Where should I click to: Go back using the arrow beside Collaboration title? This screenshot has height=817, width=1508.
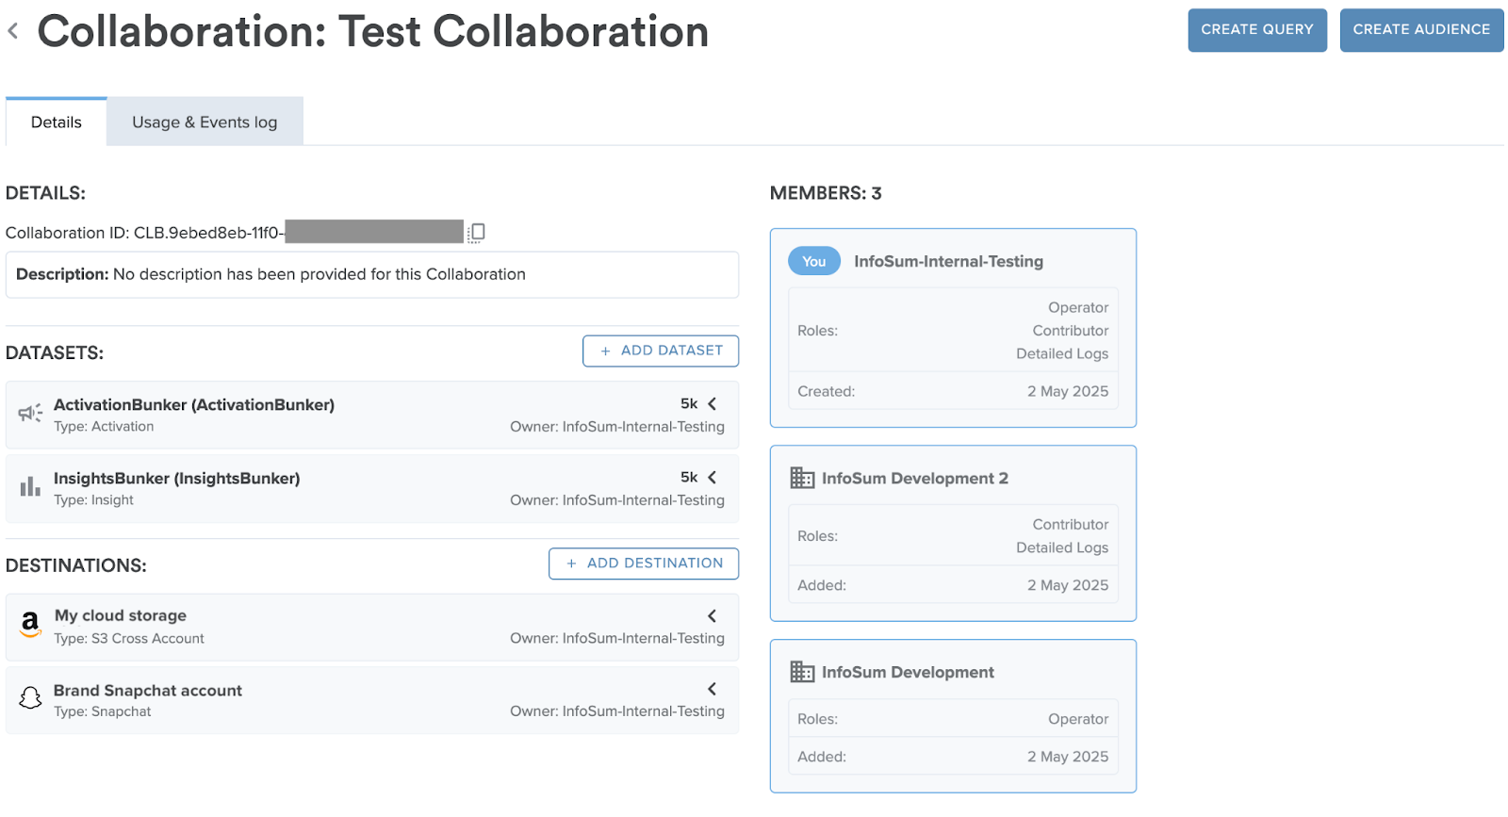pos(13,31)
